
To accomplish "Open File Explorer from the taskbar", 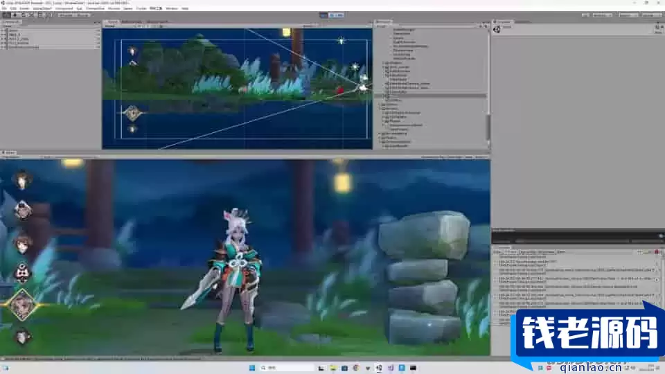I will click(333, 368).
